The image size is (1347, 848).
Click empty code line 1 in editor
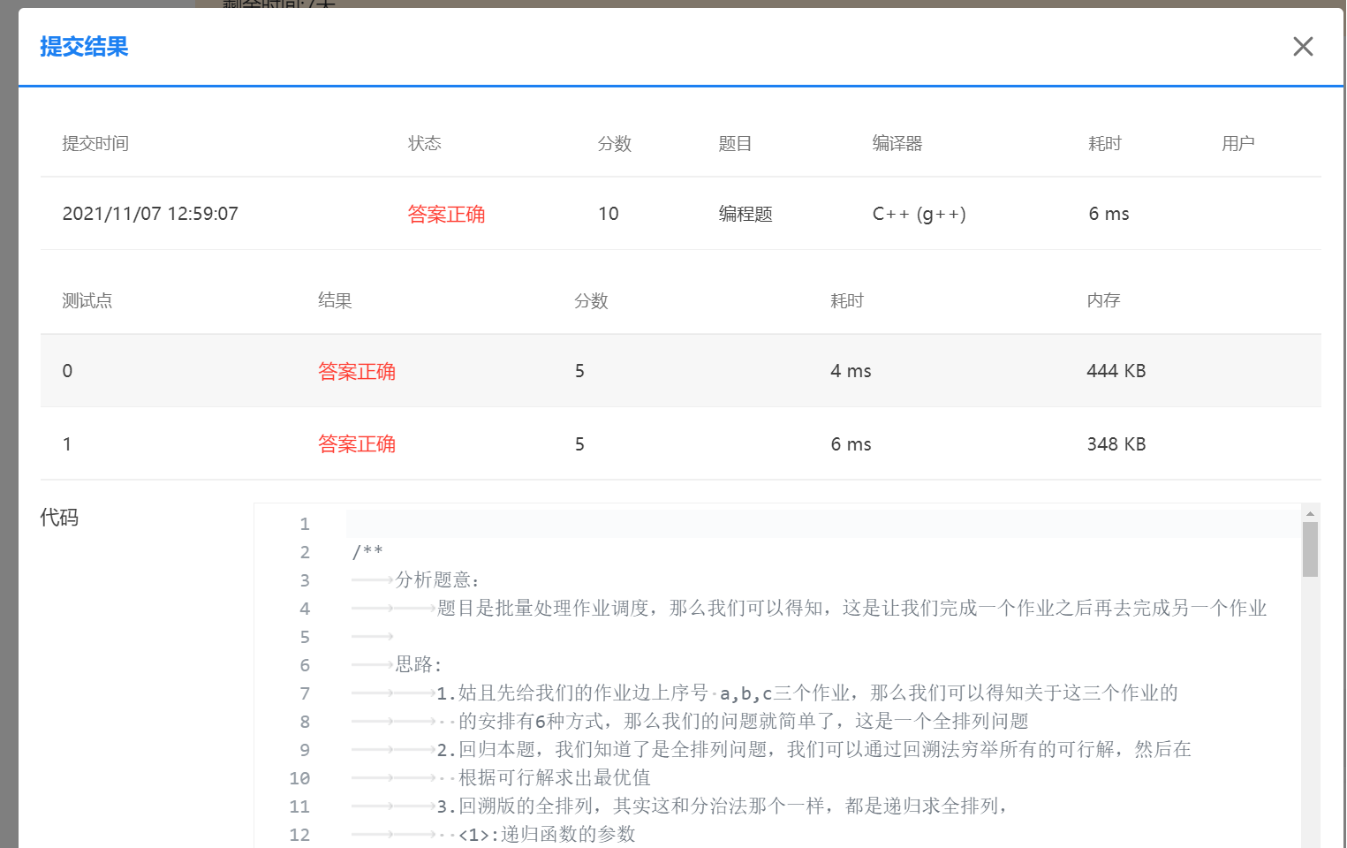coord(822,524)
